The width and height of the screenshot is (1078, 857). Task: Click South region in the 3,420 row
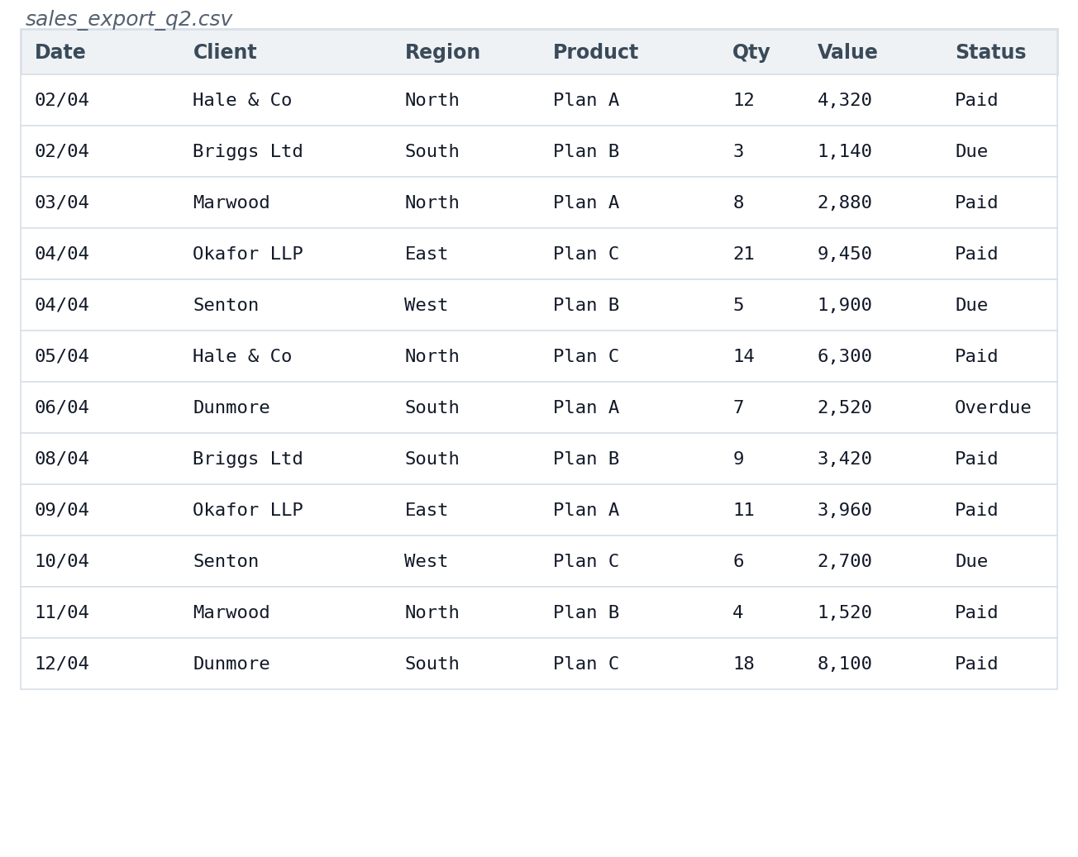coord(432,459)
